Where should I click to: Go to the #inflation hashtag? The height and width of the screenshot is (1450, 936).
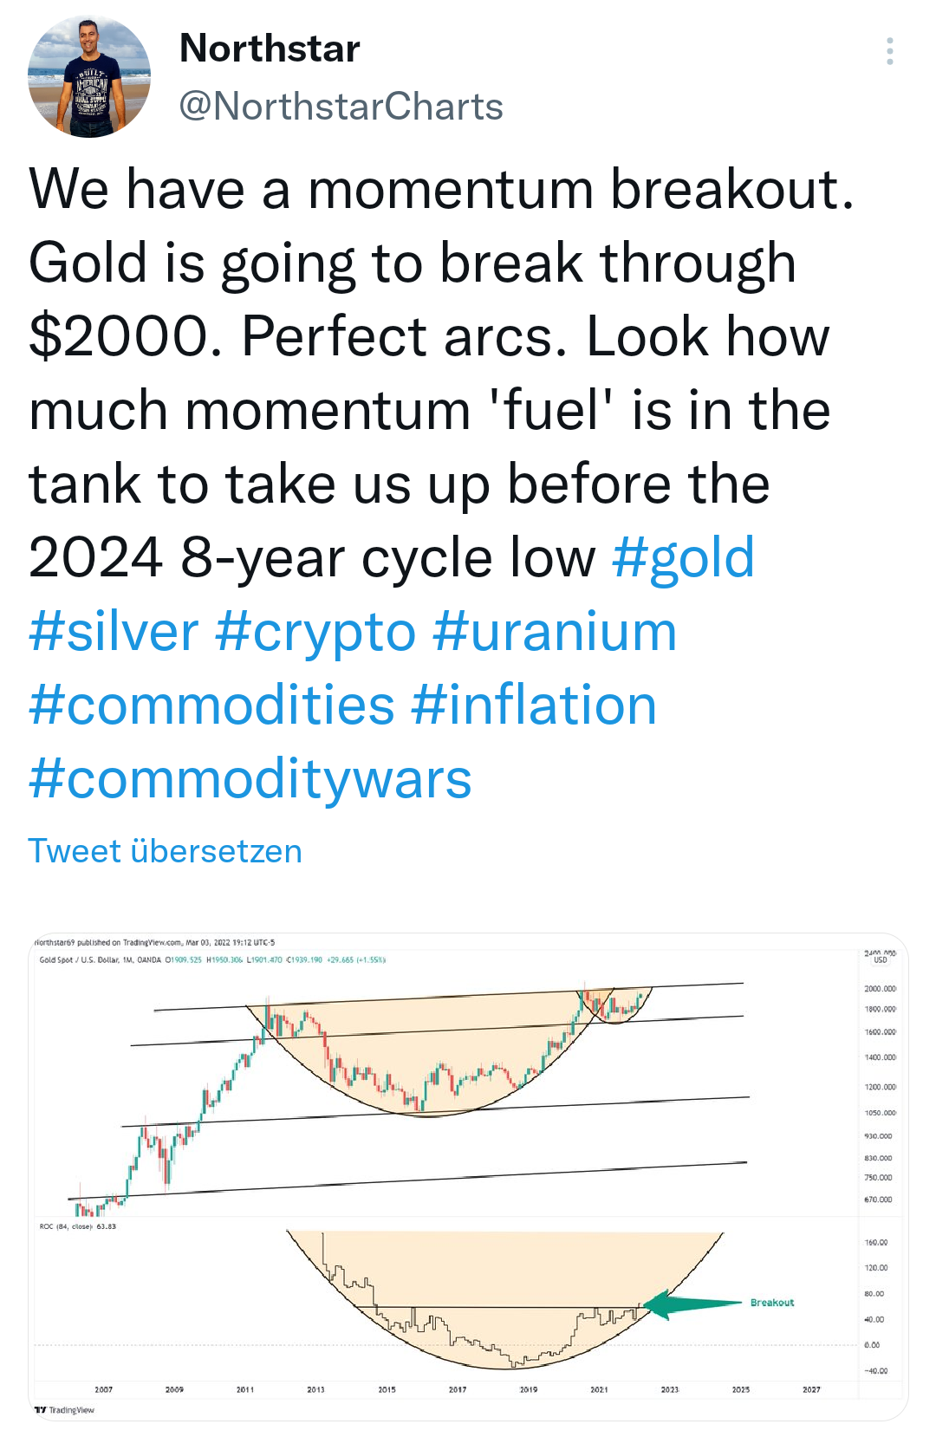click(534, 705)
